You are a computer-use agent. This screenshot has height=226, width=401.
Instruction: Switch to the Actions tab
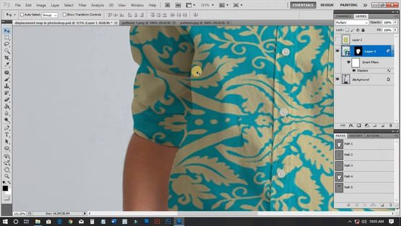click(373, 136)
